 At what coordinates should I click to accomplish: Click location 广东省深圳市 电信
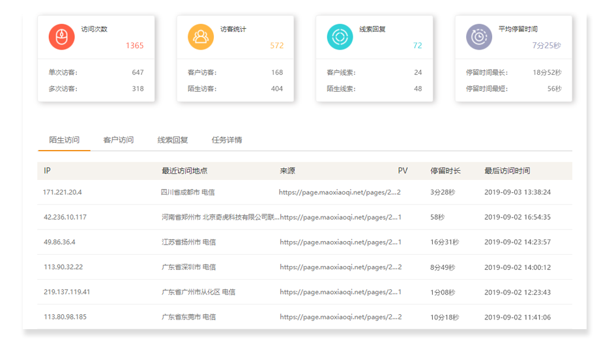[x=188, y=267]
